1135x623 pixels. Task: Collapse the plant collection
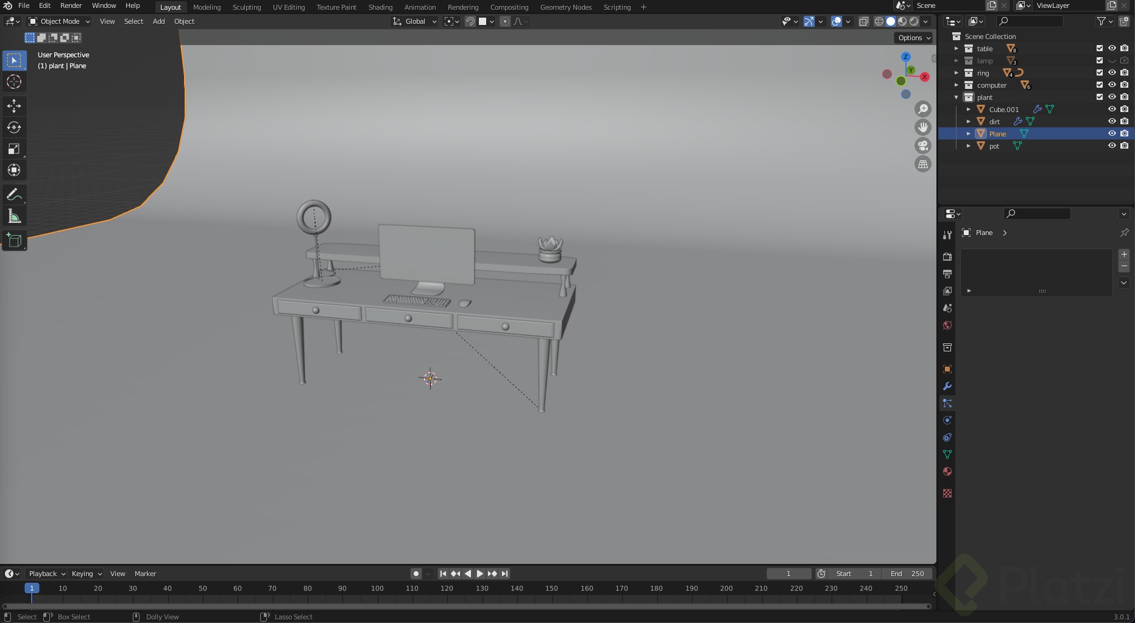tap(956, 97)
